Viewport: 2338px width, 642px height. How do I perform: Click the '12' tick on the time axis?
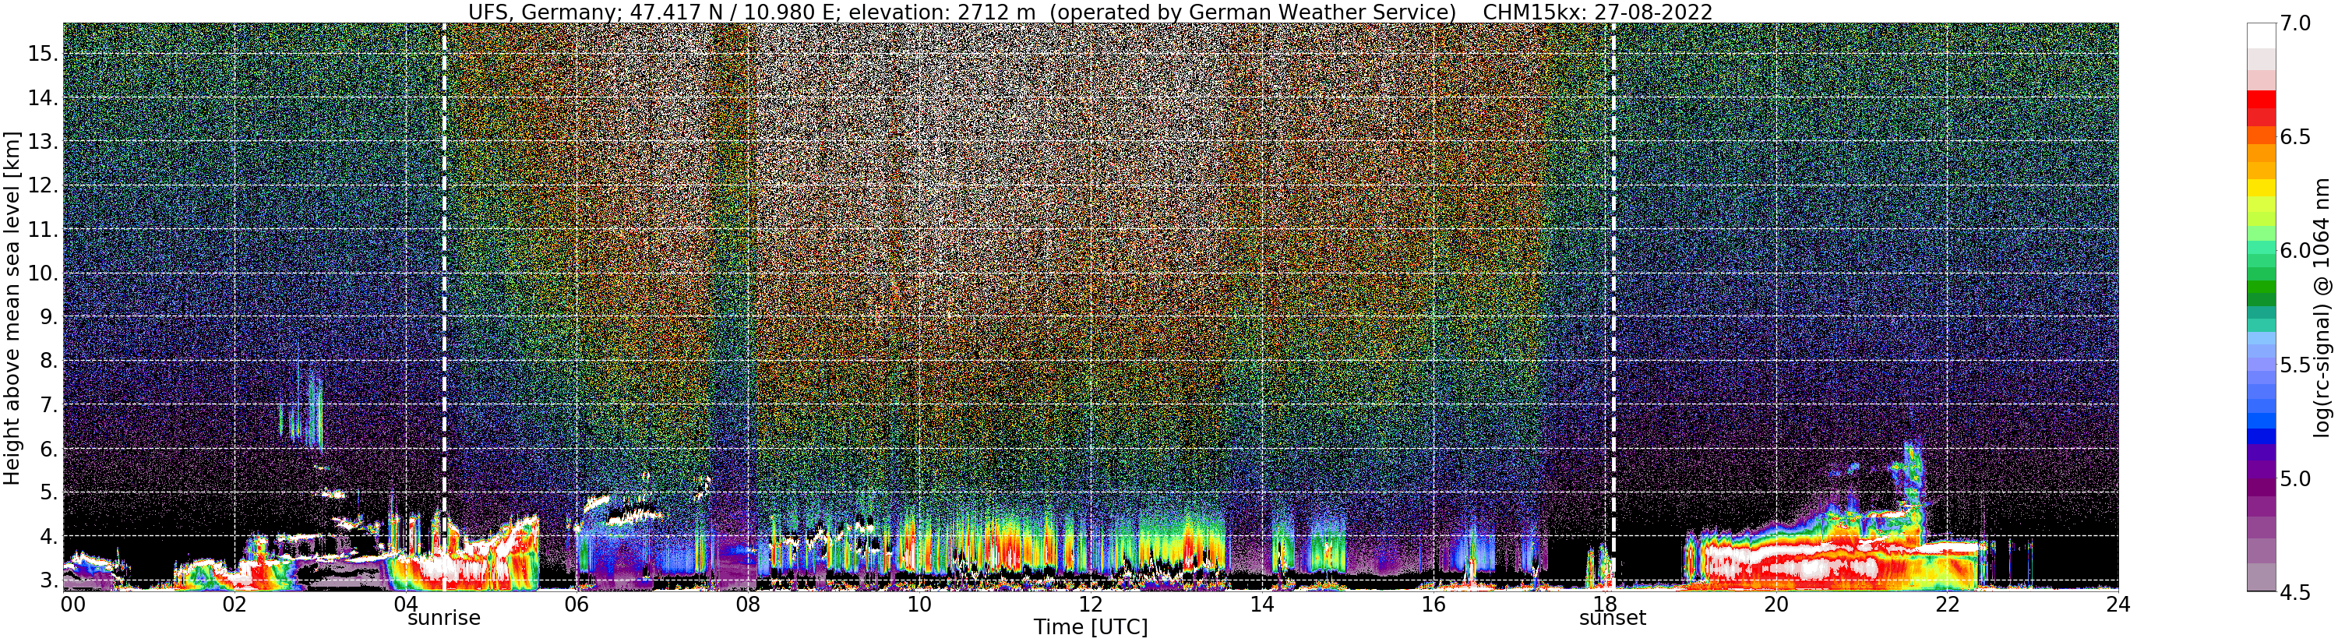[1090, 603]
